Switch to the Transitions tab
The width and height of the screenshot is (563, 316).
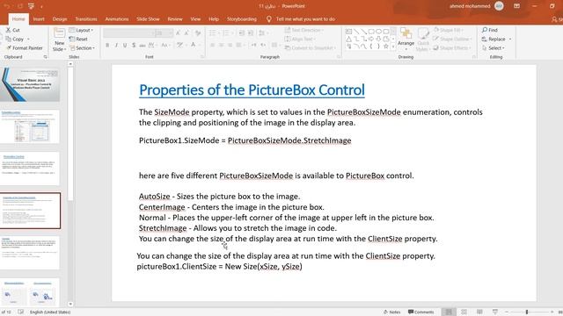pos(86,19)
